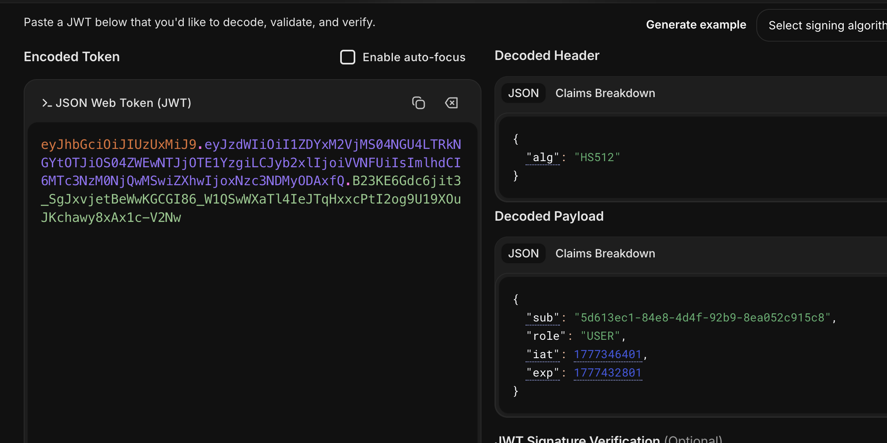Copy the encoded JWT token

pyautogui.click(x=419, y=103)
